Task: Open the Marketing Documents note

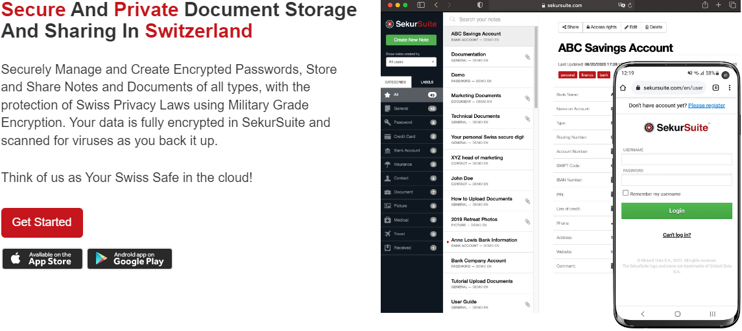Action: [488, 98]
